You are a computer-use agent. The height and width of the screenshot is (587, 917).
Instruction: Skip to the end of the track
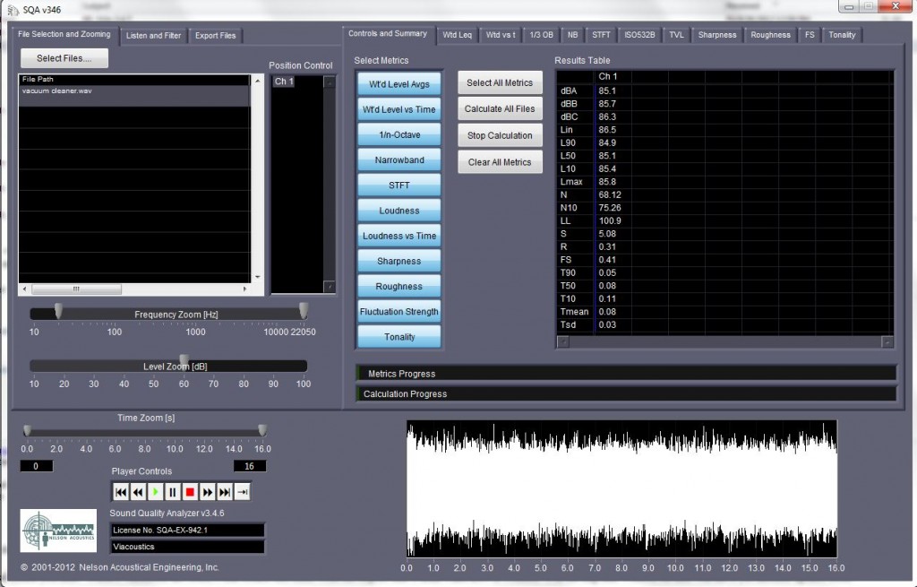point(223,491)
